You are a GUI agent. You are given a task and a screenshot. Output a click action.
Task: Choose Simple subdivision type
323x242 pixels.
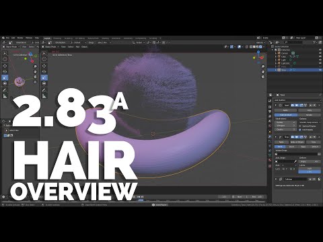pos(309,115)
